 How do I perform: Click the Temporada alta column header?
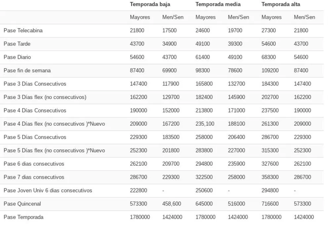coord(280,4)
